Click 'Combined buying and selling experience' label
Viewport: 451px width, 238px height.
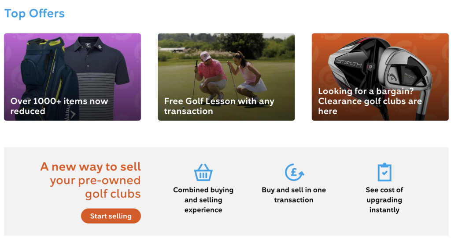(x=203, y=200)
